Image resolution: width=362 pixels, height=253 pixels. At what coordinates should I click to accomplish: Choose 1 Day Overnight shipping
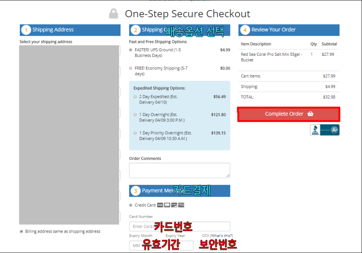click(135, 115)
